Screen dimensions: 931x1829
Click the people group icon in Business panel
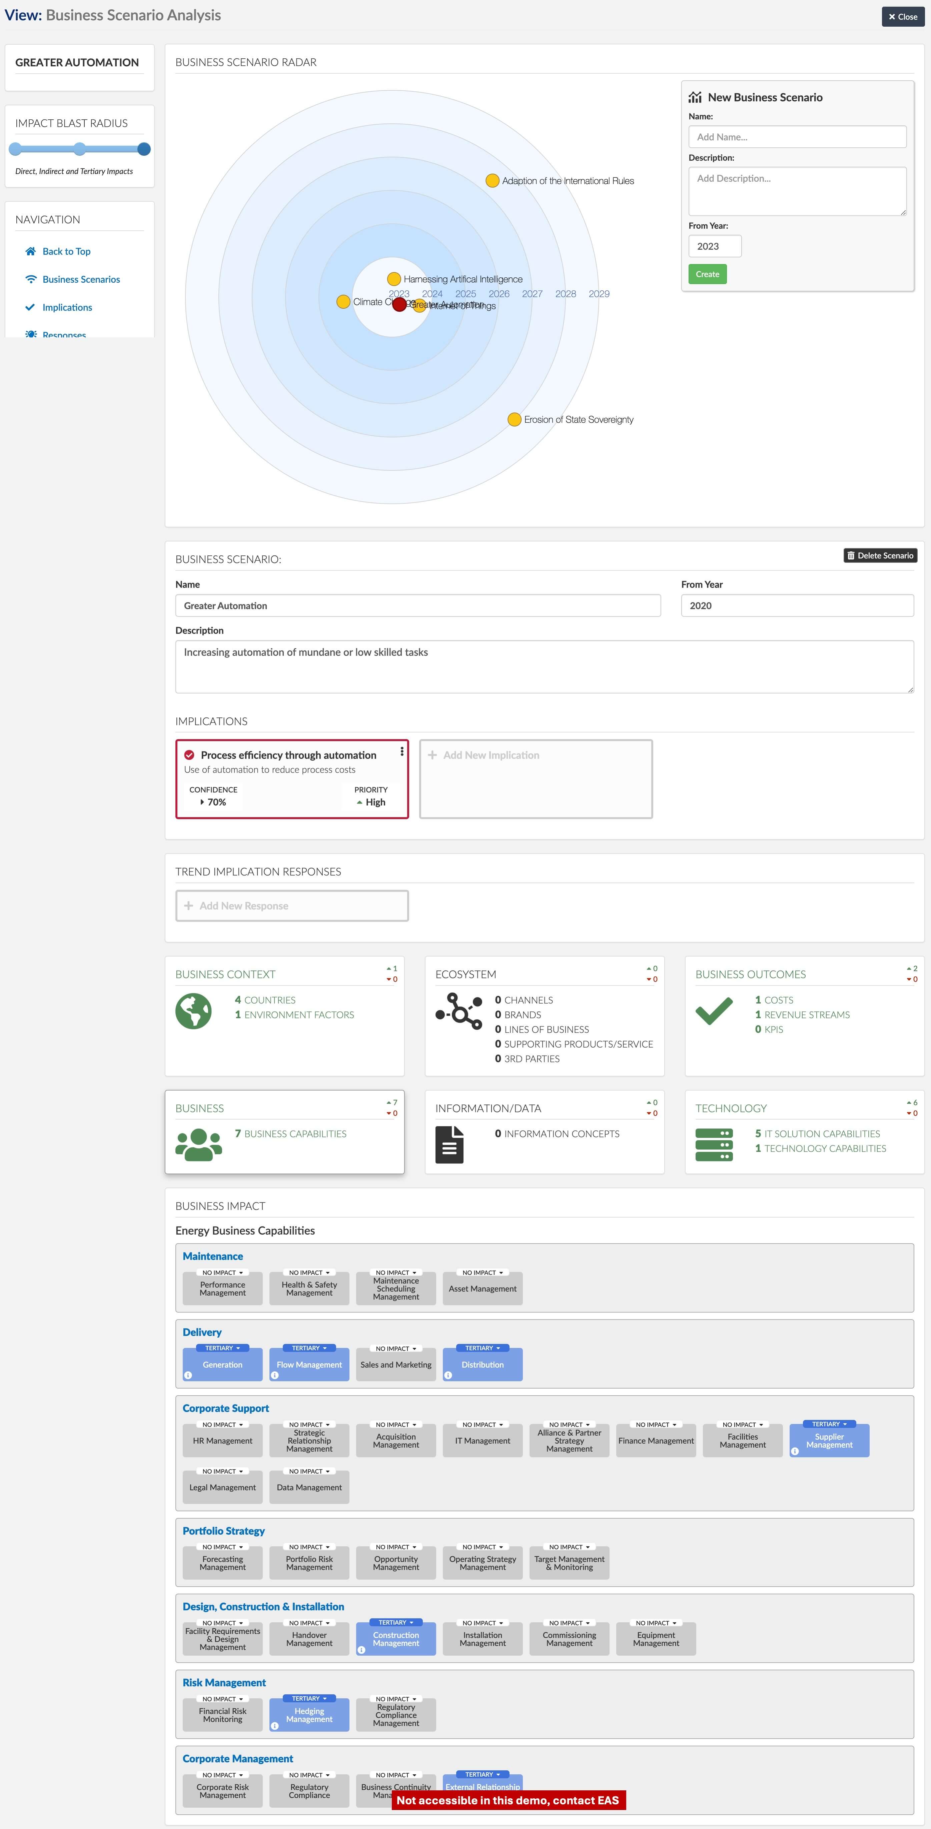[199, 1145]
